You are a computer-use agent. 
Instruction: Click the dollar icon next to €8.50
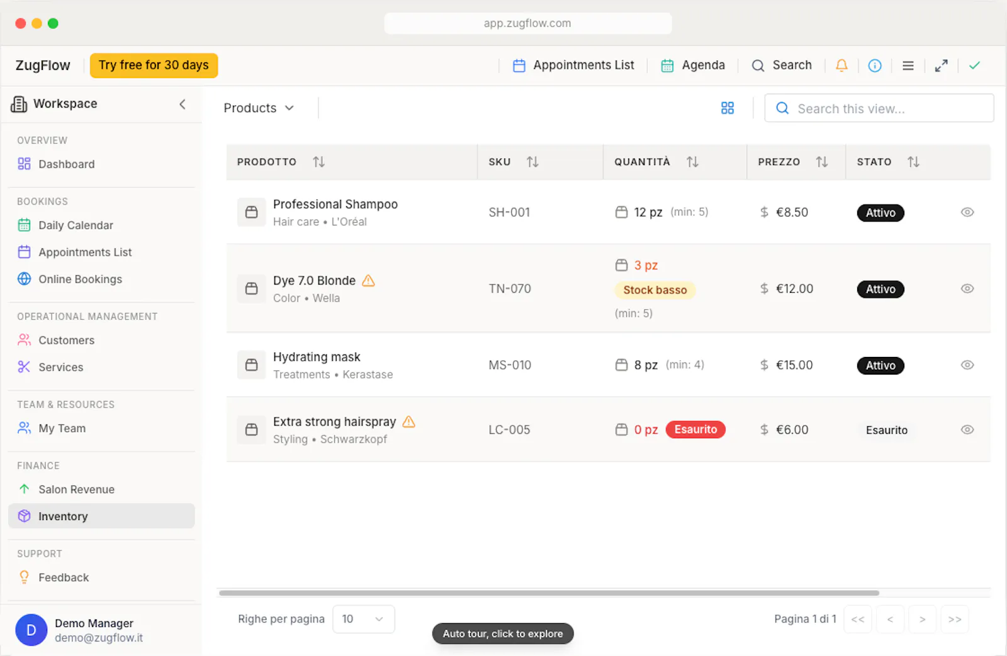tap(764, 212)
